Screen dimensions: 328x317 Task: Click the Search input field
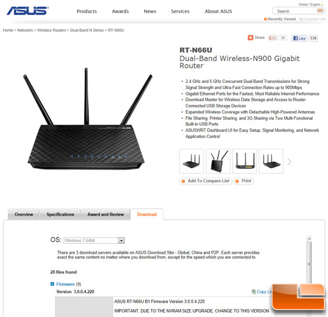coord(295,11)
